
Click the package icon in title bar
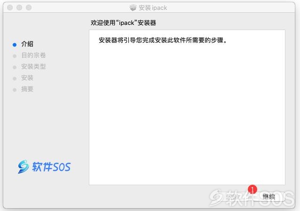[x=133, y=8]
